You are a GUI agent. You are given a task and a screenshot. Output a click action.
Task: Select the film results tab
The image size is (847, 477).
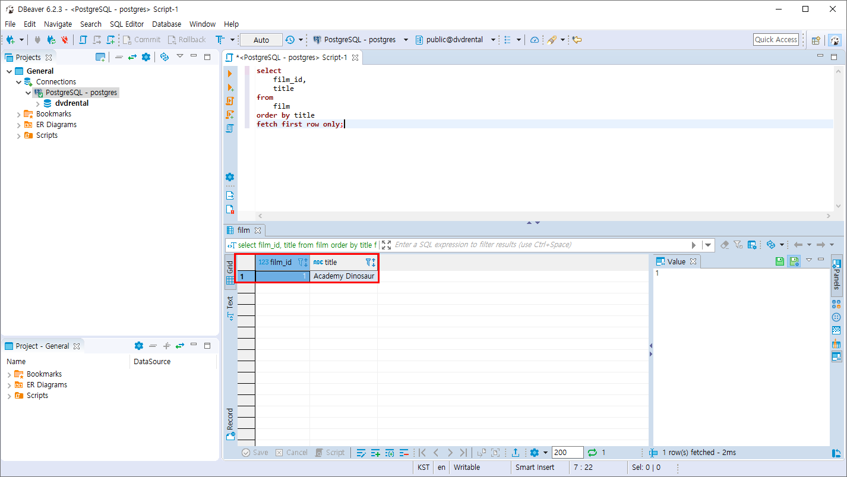pyautogui.click(x=244, y=230)
